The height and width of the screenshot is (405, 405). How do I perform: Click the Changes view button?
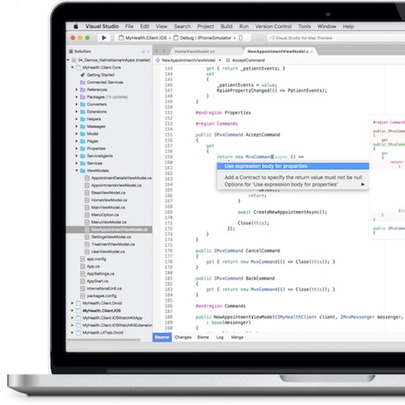183,337
